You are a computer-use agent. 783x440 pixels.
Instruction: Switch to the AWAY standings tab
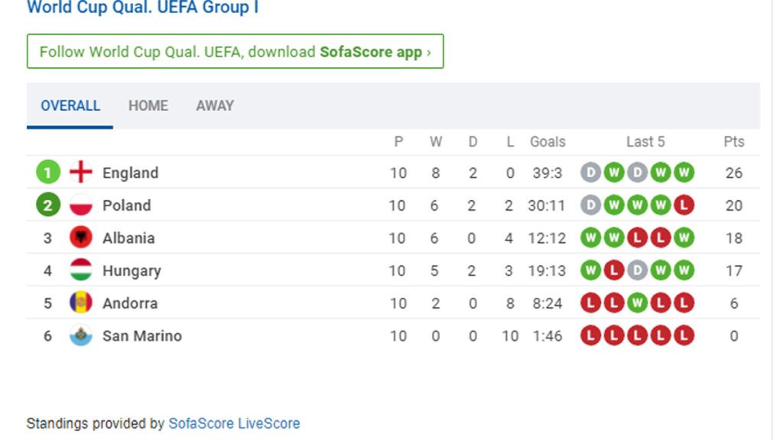pyautogui.click(x=215, y=105)
